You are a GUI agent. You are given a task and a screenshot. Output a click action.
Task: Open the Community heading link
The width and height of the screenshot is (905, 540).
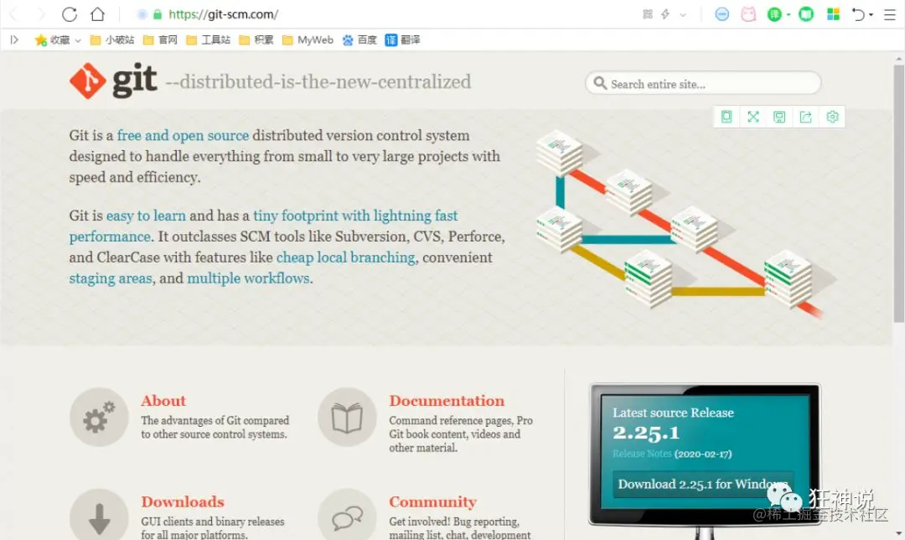(433, 501)
